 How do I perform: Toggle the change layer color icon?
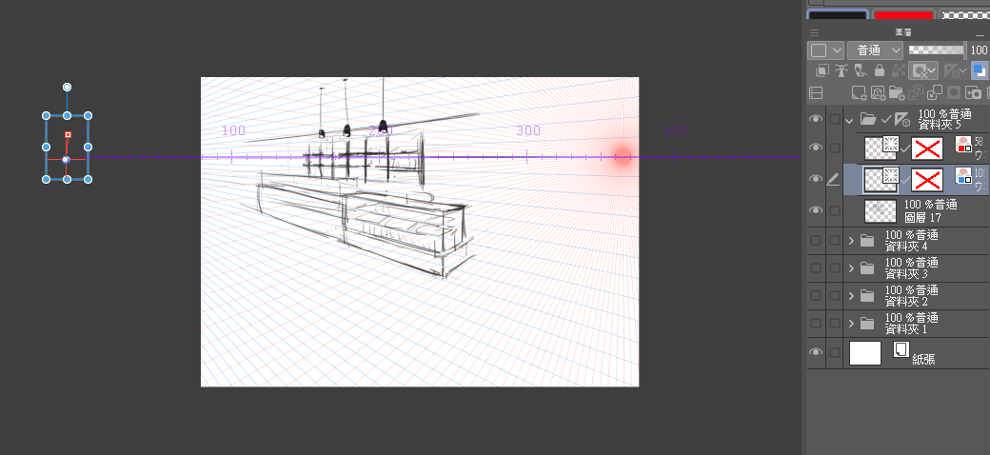click(x=979, y=70)
